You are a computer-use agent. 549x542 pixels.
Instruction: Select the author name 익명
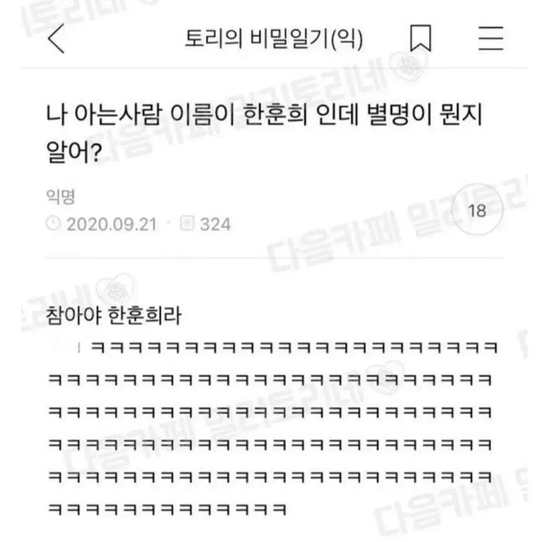coord(61,196)
